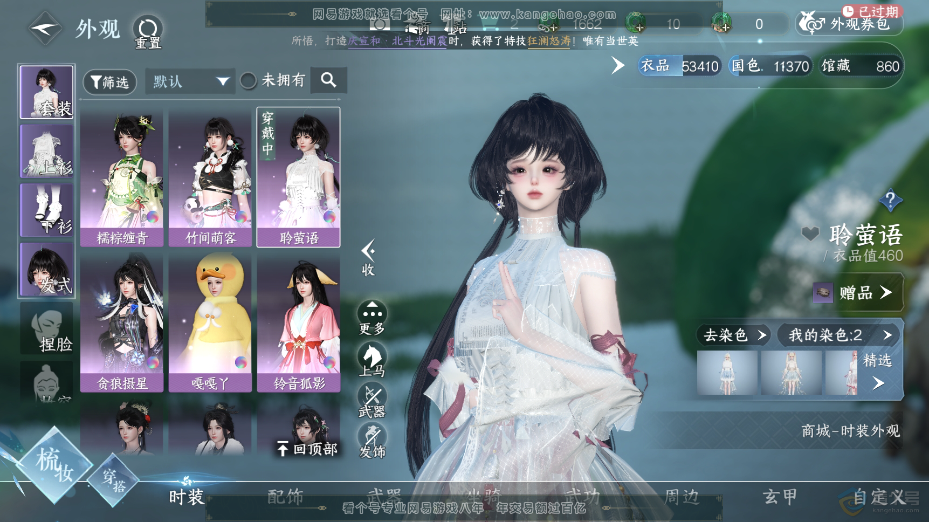Select the 嘎嘎丫 duck outfit
The image size is (929, 522).
pyautogui.click(x=210, y=323)
